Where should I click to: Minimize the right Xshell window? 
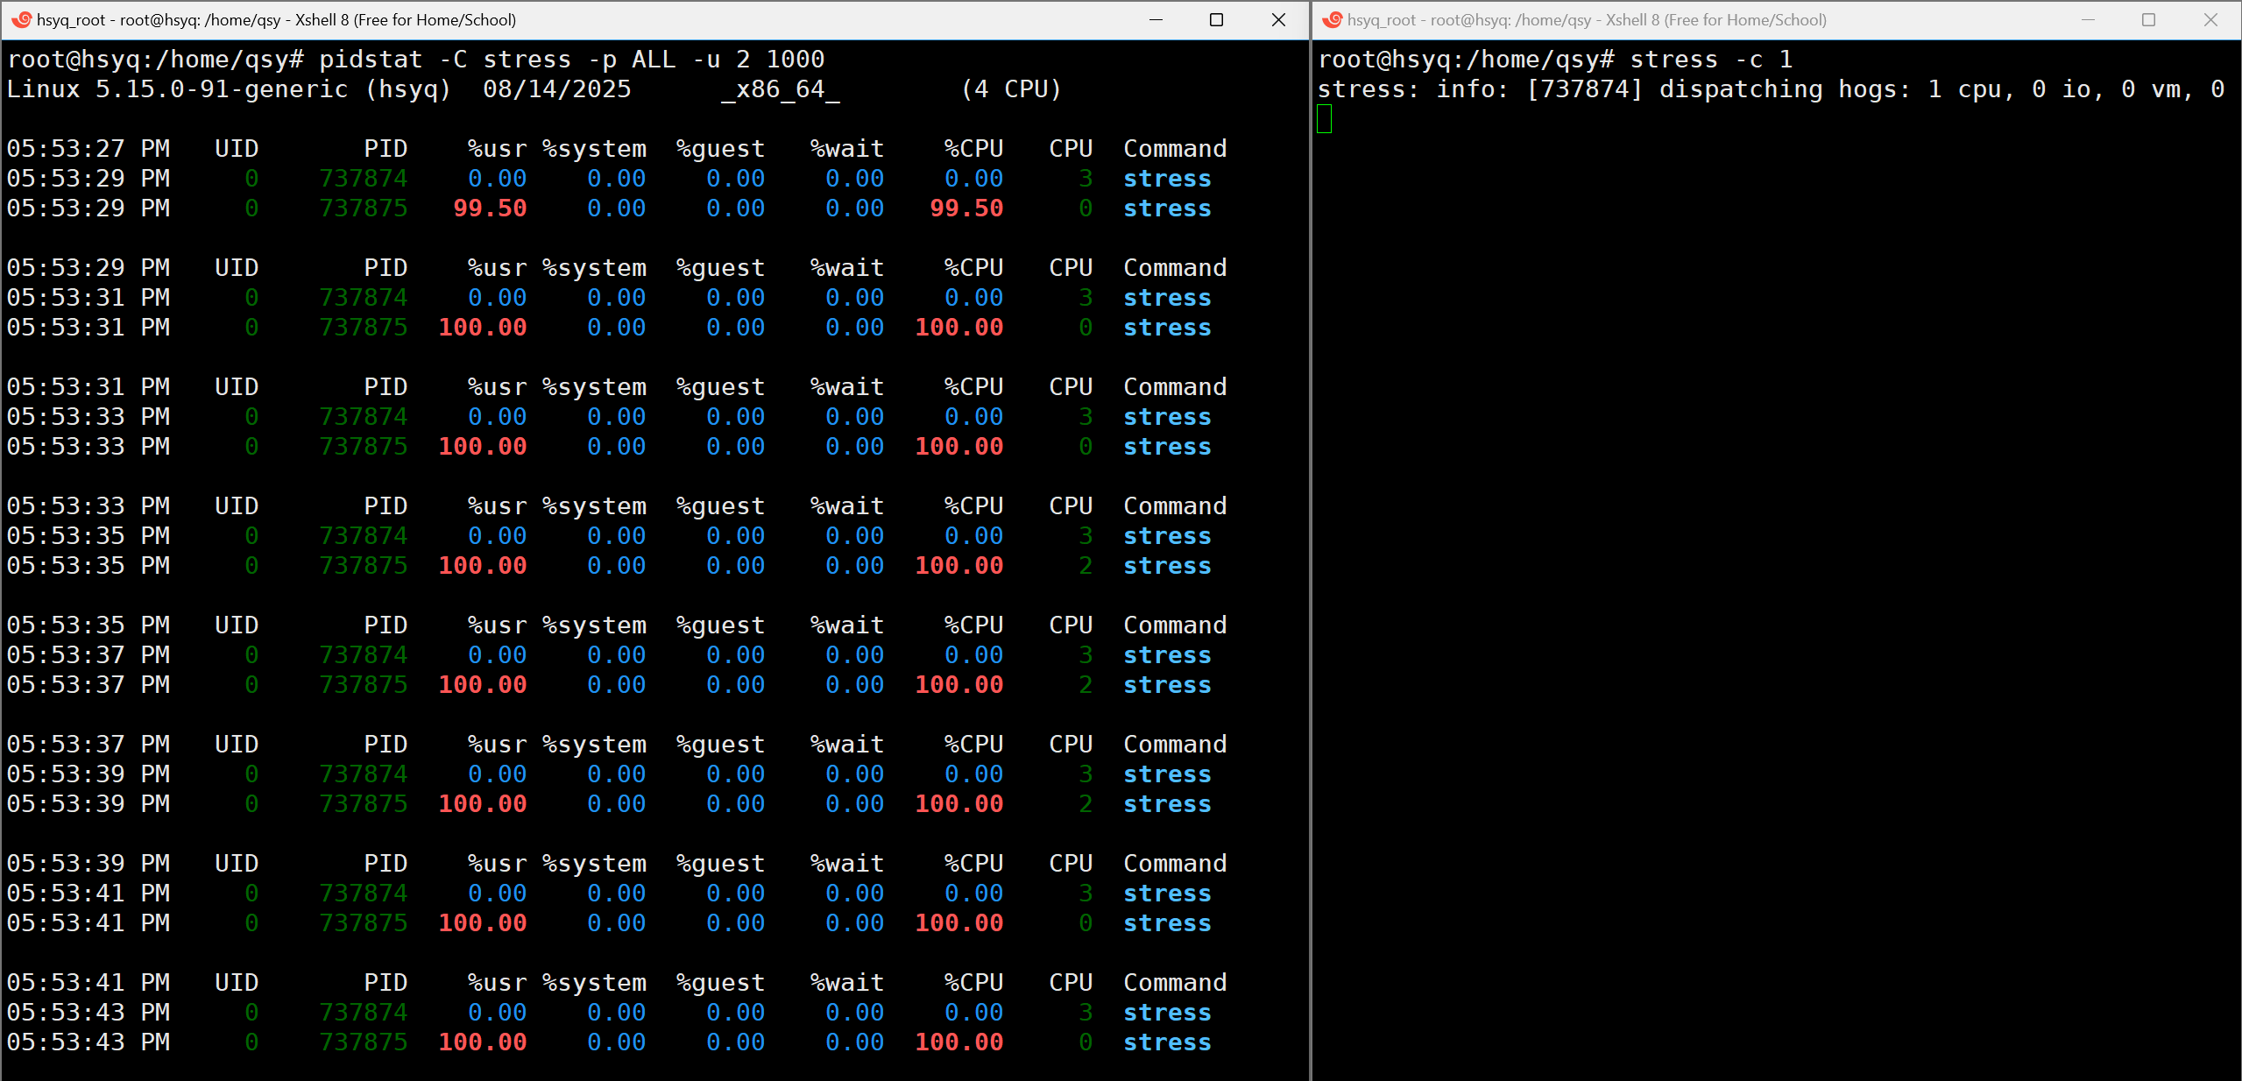tap(2088, 19)
